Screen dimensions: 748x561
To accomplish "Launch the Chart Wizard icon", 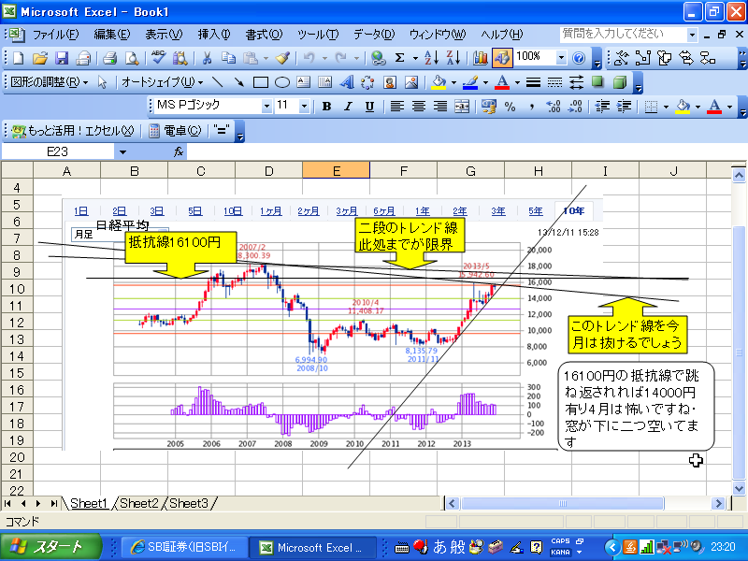I will click(481, 58).
